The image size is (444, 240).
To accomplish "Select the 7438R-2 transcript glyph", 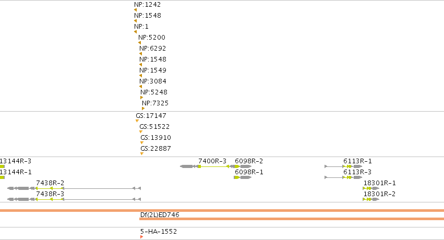I will tap(74, 188).
